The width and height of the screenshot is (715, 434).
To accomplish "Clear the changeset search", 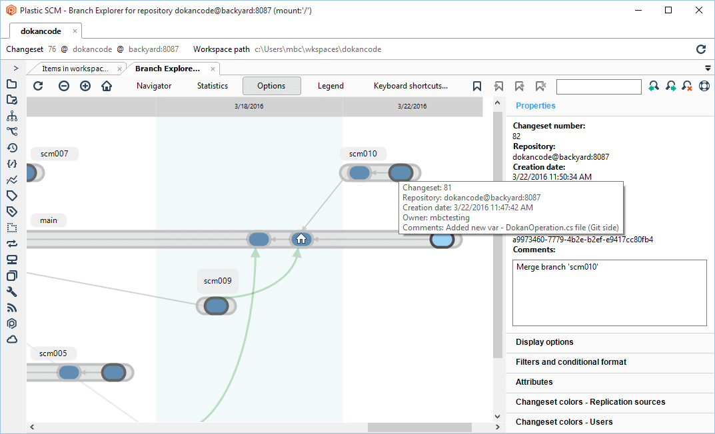I will click(x=687, y=86).
